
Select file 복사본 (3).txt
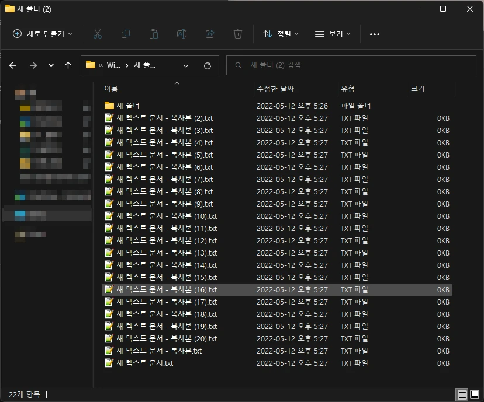(x=277, y=130)
